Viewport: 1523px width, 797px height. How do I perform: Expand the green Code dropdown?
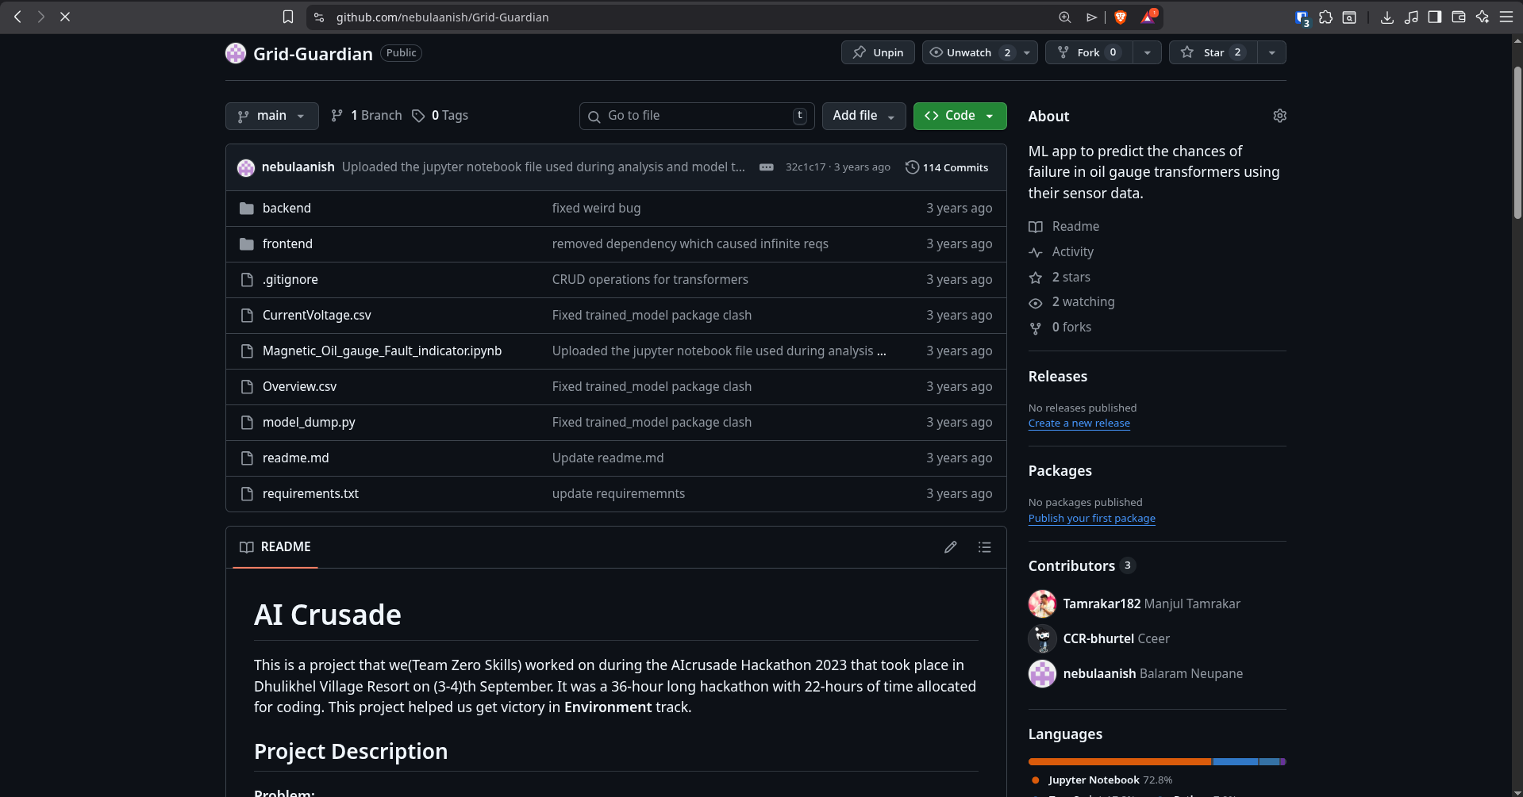tap(960, 116)
